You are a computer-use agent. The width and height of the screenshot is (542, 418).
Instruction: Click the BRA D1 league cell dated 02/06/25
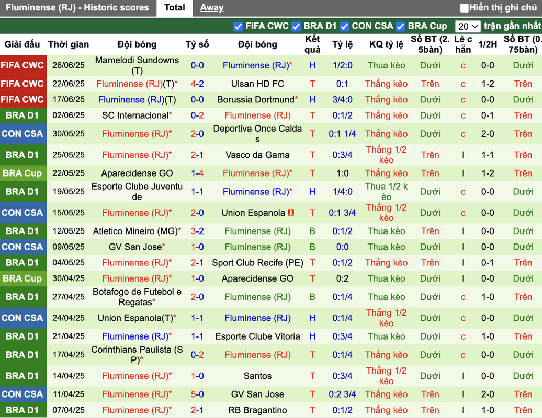(23, 115)
